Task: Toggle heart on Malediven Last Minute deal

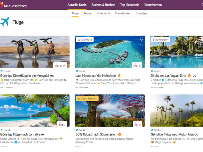Action: coord(141,39)
